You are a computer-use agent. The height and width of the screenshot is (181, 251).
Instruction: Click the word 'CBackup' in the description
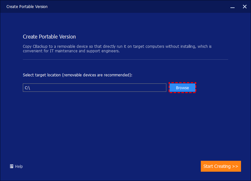[41, 47]
